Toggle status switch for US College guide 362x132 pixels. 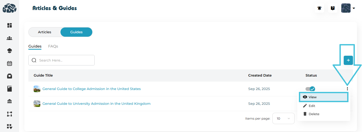310,89
